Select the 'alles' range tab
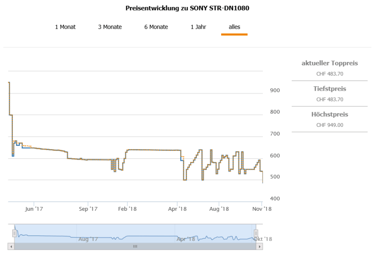Viewport: 373px width, 257px height. point(234,27)
